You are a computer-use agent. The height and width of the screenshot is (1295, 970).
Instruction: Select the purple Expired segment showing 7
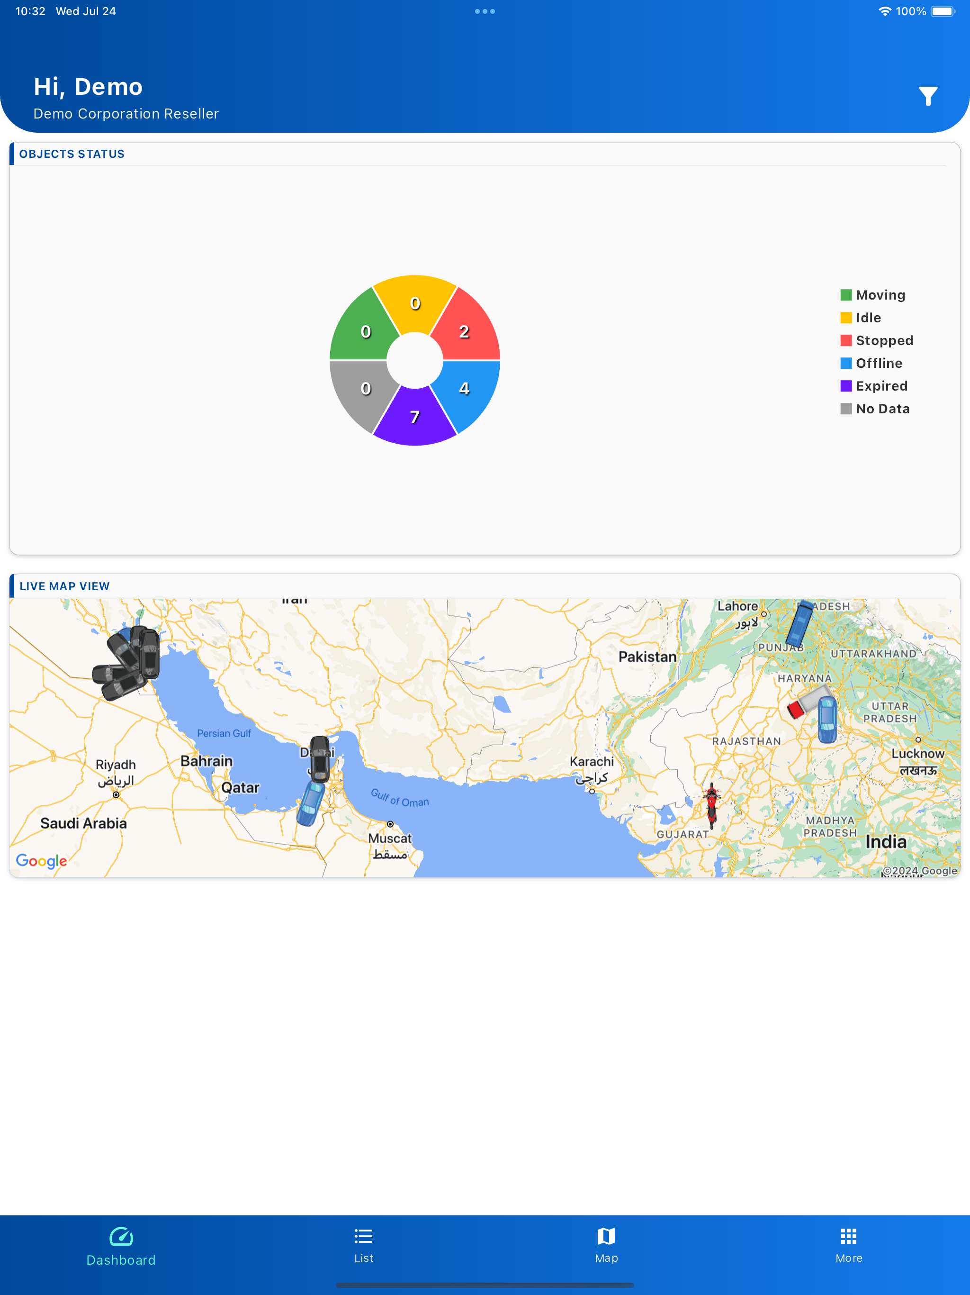pos(415,417)
